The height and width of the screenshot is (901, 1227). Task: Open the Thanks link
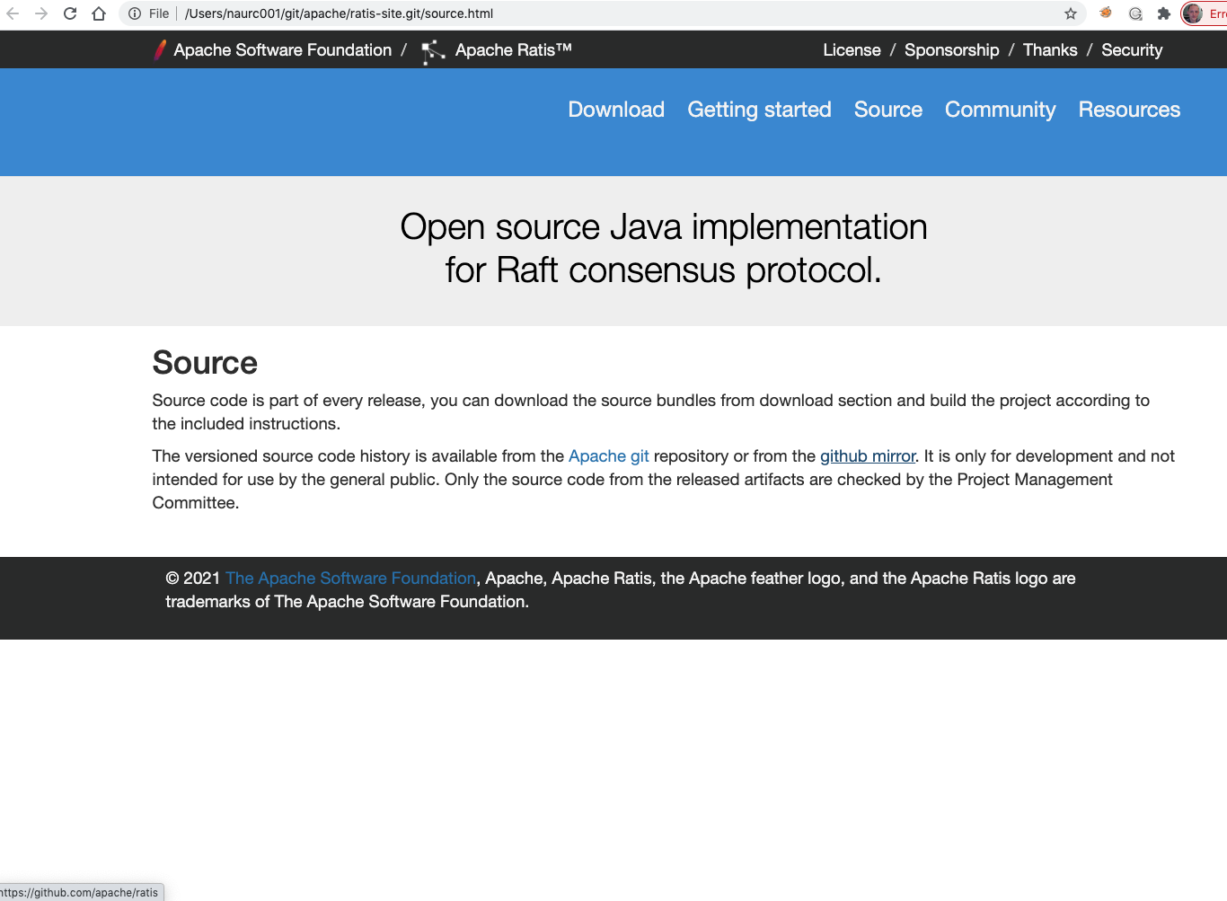coord(1050,50)
